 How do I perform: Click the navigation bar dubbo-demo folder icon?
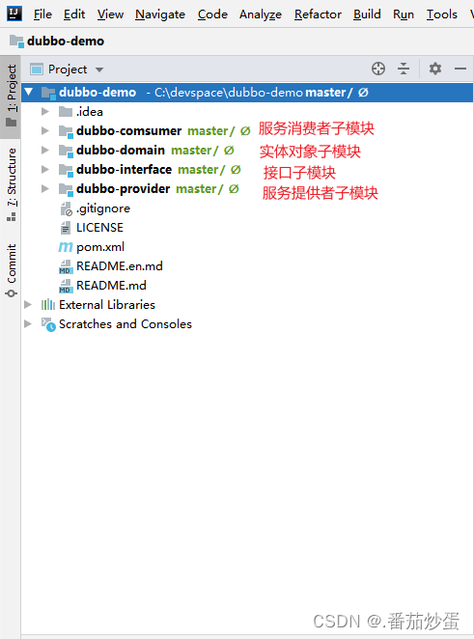point(16,42)
